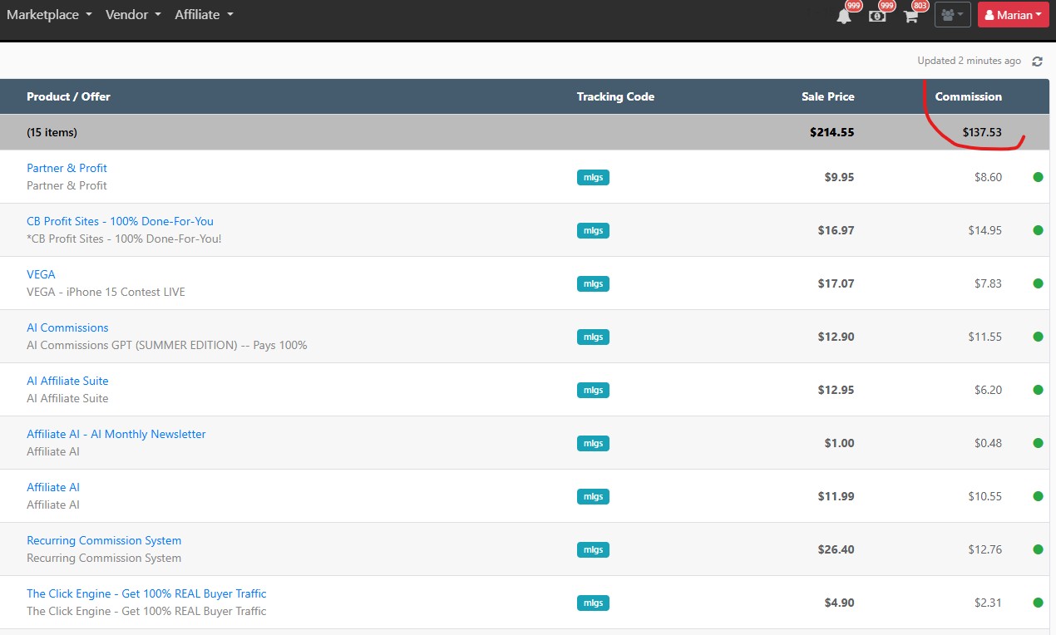Sort by Sale Price column header

click(828, 96)
